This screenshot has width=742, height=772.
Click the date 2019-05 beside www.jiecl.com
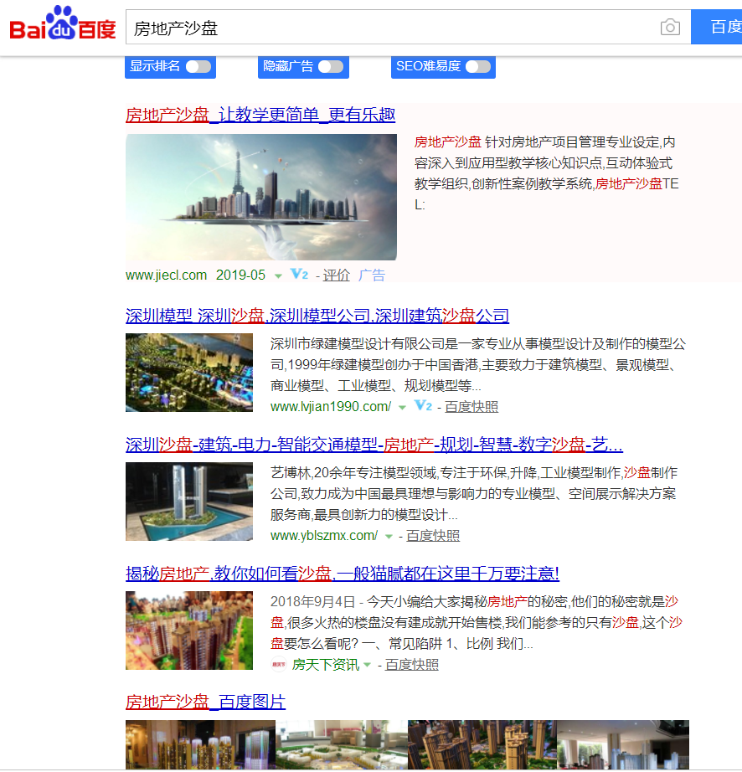pyautogui.click(x=240, y=275)
